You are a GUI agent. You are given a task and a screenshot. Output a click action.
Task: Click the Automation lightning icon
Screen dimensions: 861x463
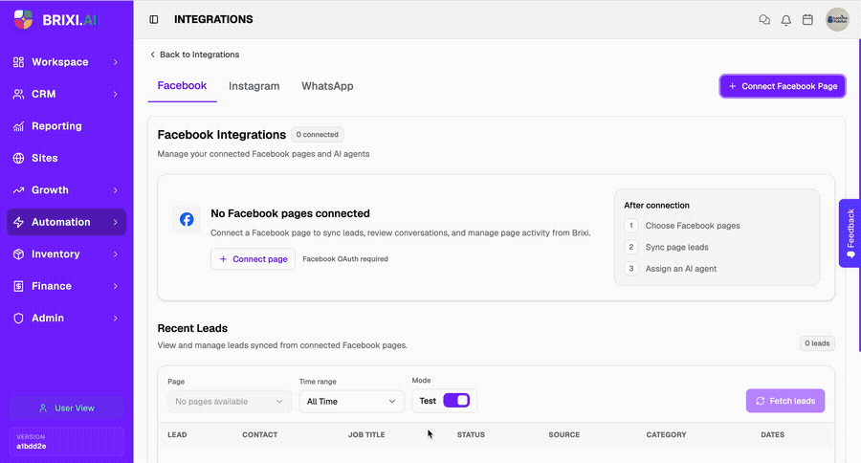19,222
